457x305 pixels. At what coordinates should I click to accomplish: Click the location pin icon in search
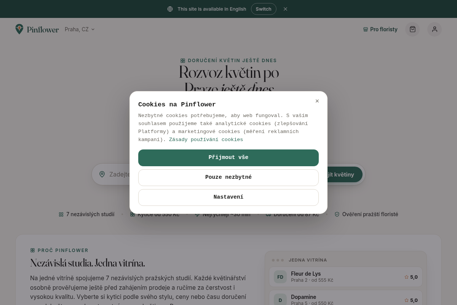pyautogui.click(x=102, y=174)
